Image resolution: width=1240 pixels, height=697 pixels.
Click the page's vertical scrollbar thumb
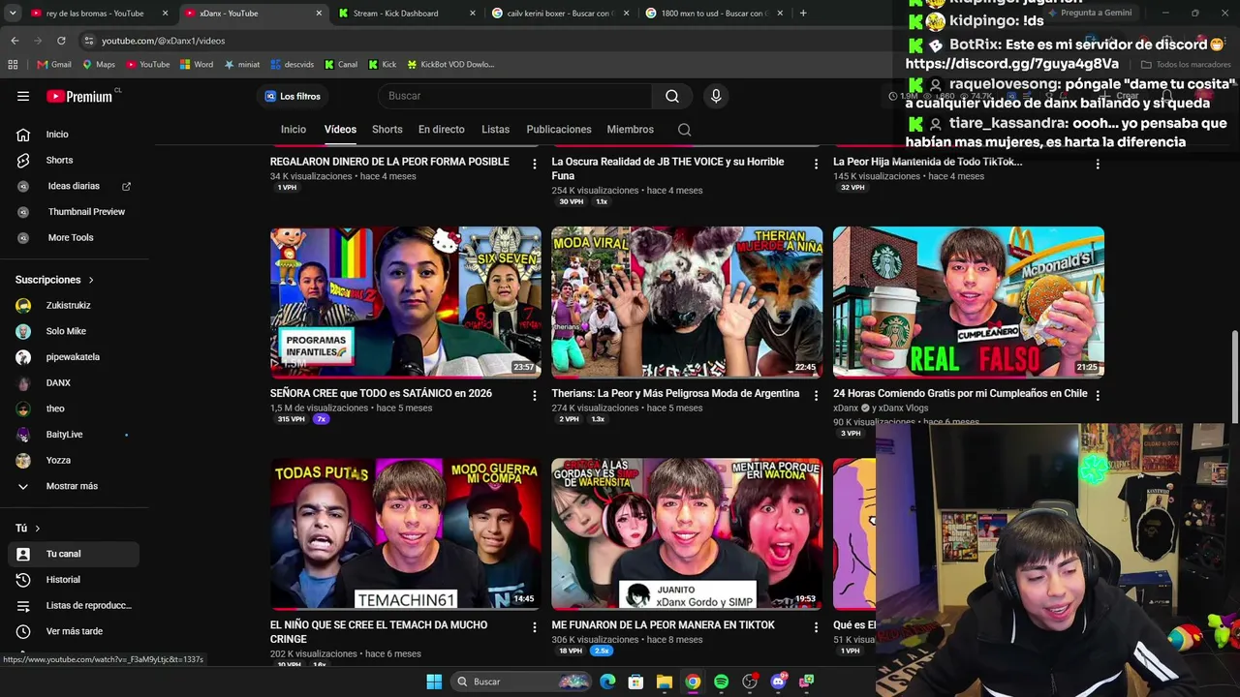(x=1234, y=377)
